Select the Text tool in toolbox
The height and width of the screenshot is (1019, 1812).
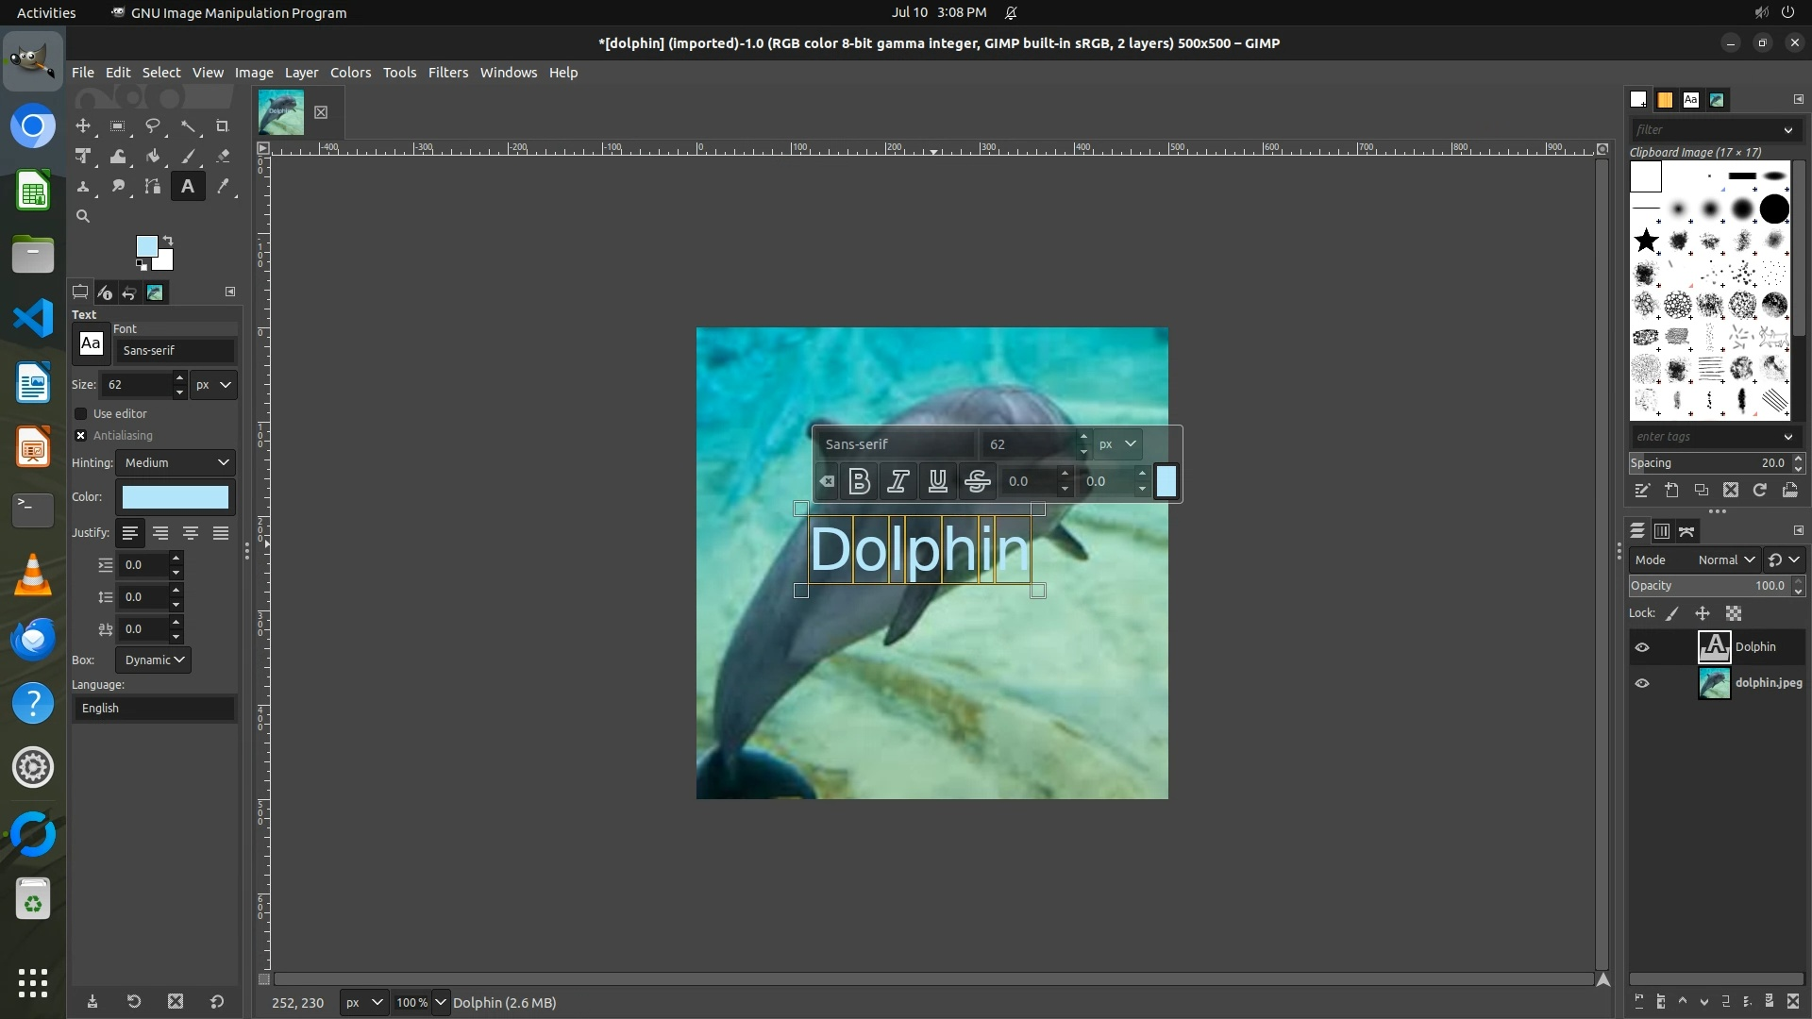(188, 187)
